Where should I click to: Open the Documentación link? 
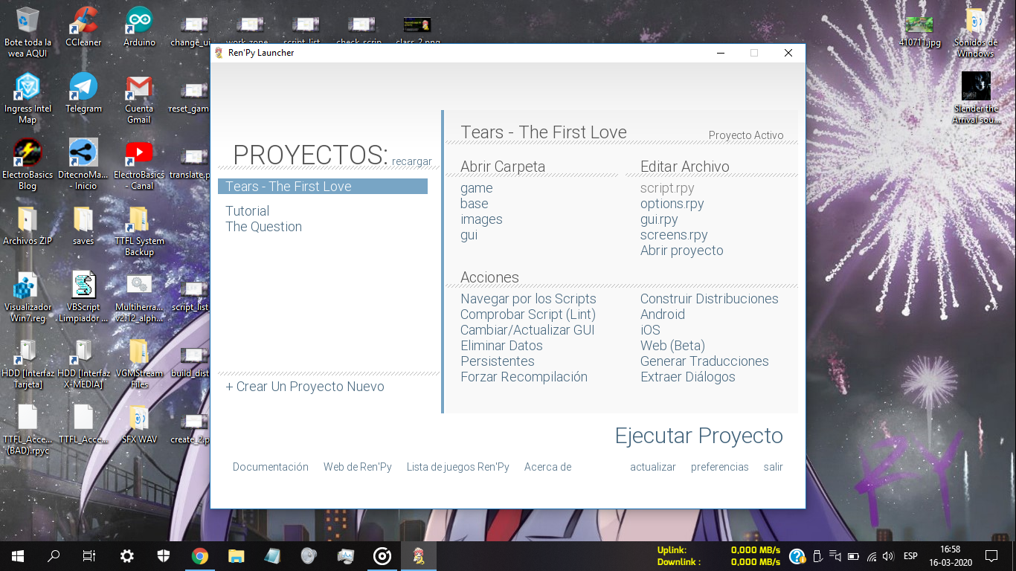(x=270, y=467)
